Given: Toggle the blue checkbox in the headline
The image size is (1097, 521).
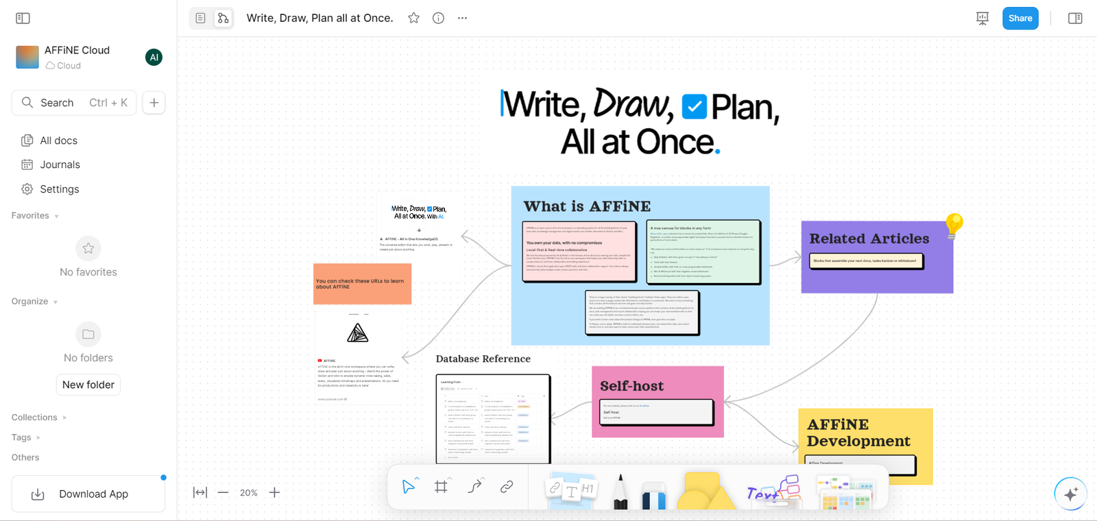Looking at the screenshot, I should pyautogui.click(x=695, y=107).
